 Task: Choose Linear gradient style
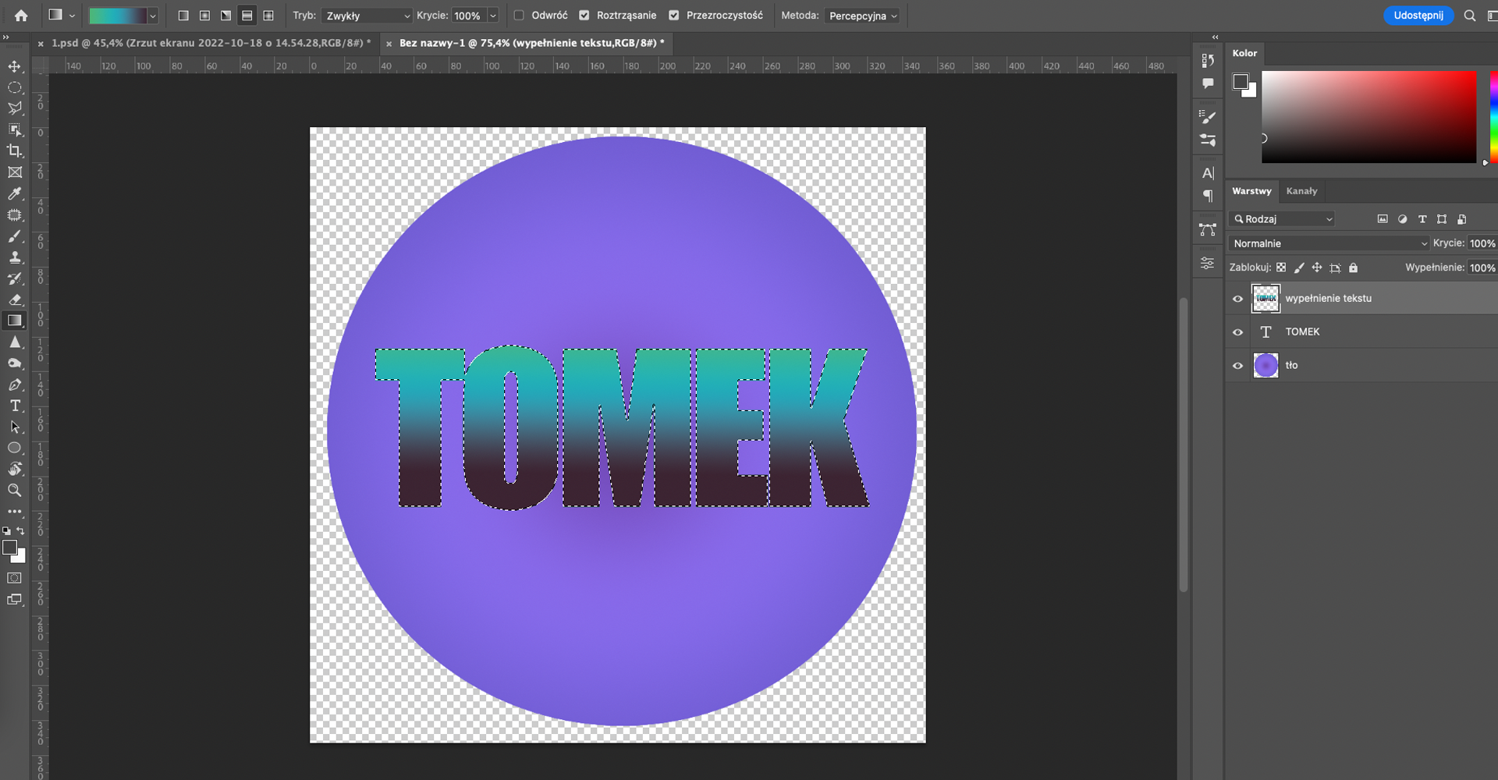183,16
